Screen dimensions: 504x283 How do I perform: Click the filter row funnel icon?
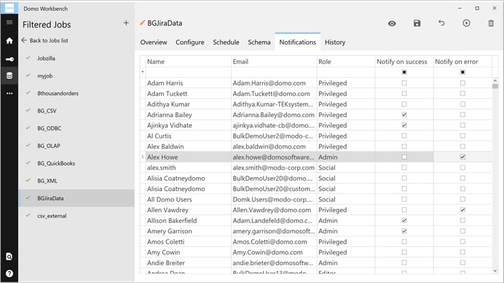point(143,72)
